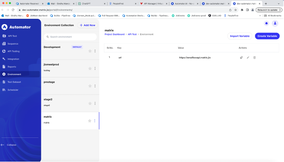Switch to Mail - Sindhu browser tab
284x162 pixels.
[x=61, y=4]
